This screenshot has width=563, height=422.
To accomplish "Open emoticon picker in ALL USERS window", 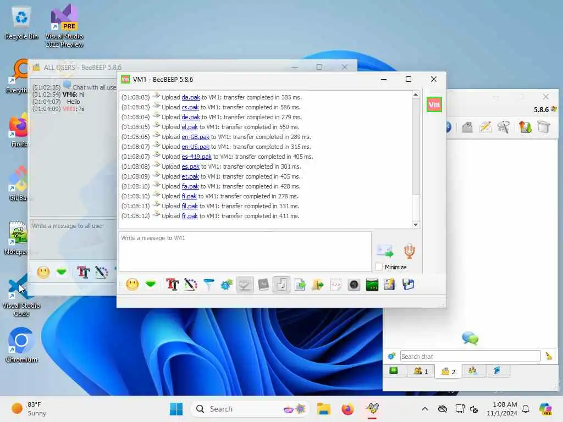I will point(43,272).
